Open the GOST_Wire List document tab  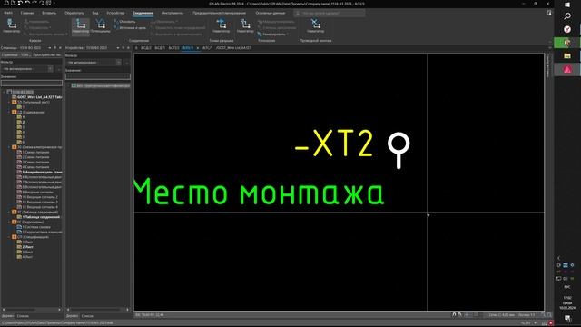pos(233,48)
